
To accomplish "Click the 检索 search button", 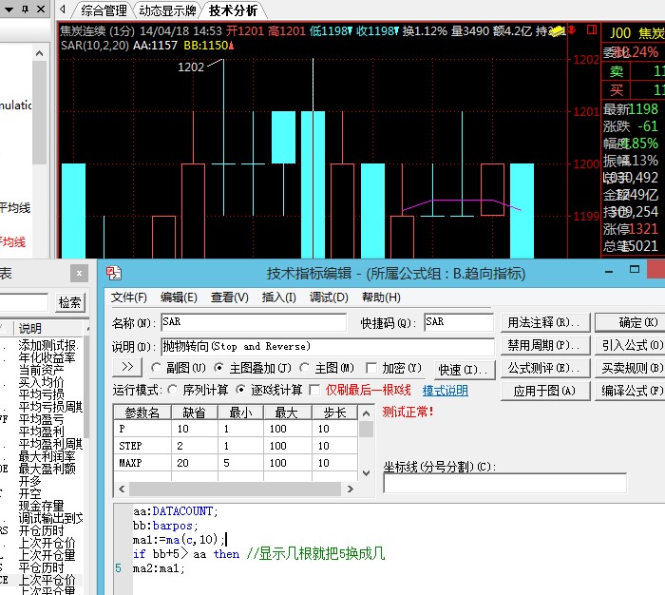I will [x=69, y=302].
